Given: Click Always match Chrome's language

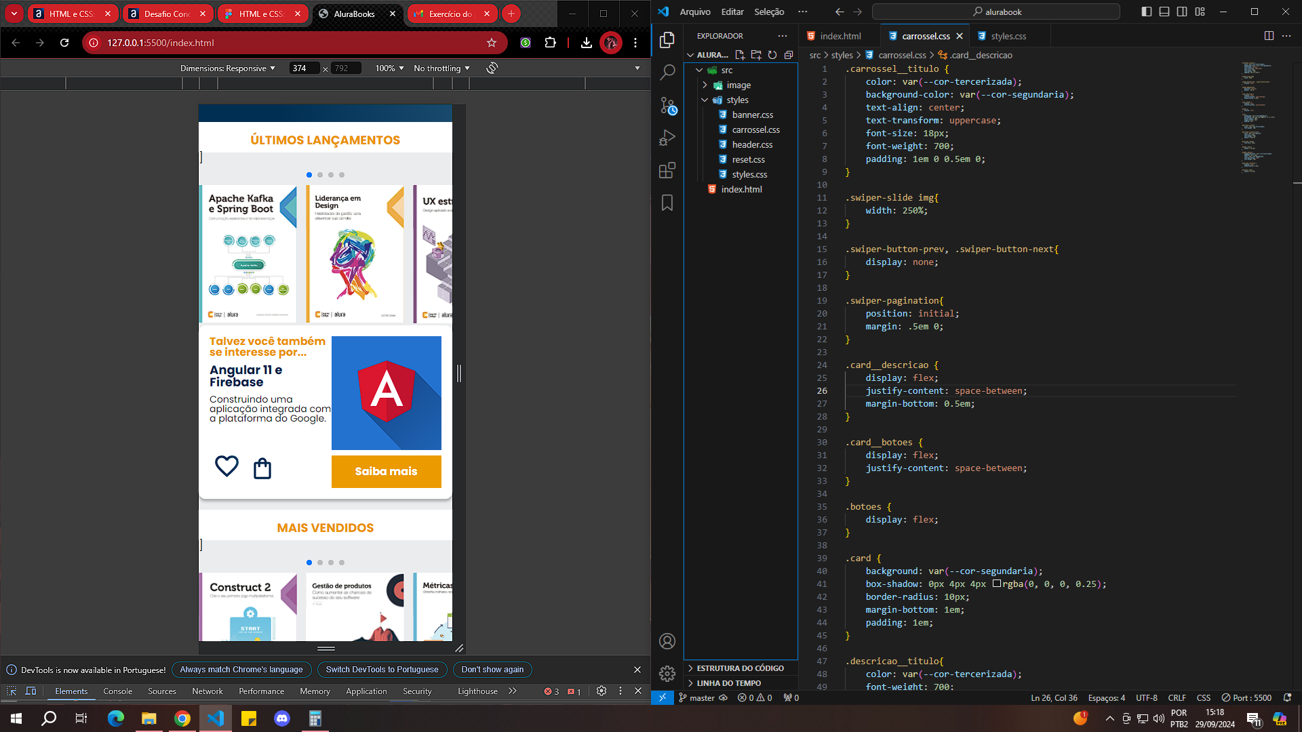Looking at the screenshot, I should point(241,670).
